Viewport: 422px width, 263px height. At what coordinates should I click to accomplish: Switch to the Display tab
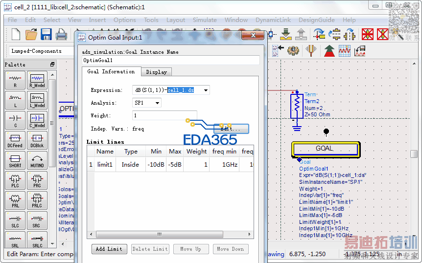[156, 72]
